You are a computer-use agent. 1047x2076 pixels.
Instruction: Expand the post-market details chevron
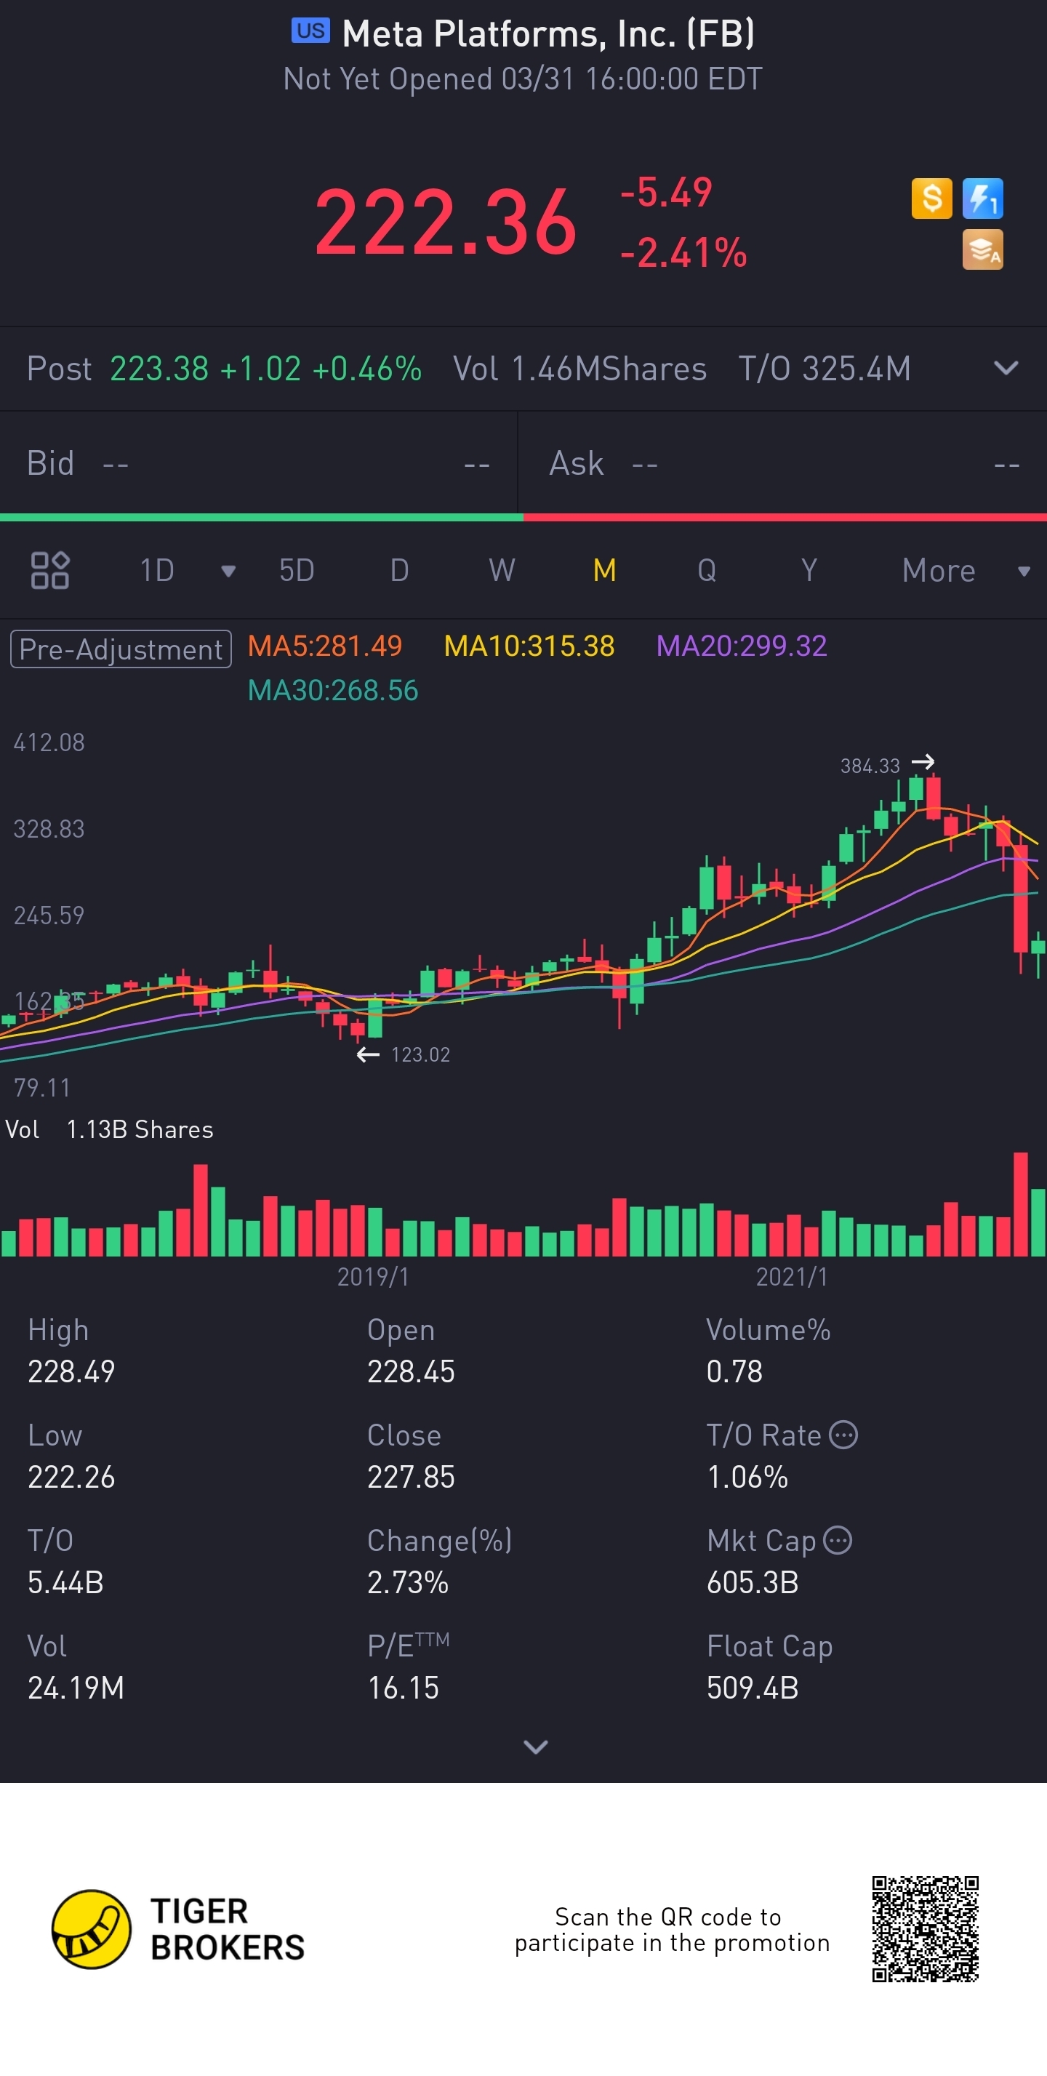point(1006,368)
